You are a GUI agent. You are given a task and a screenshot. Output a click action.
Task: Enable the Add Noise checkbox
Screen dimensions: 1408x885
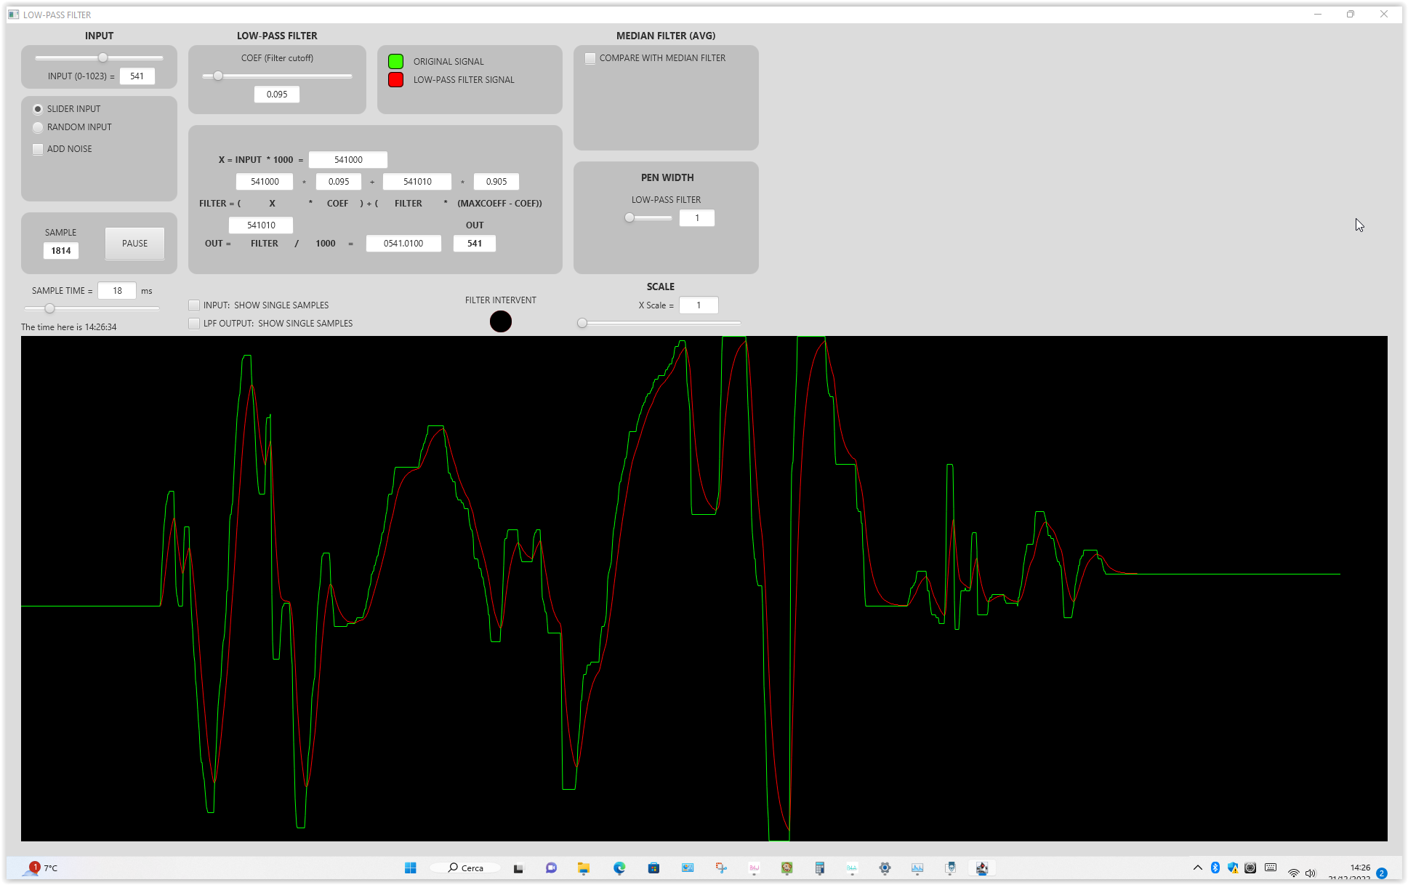click(x=38, y=149)
